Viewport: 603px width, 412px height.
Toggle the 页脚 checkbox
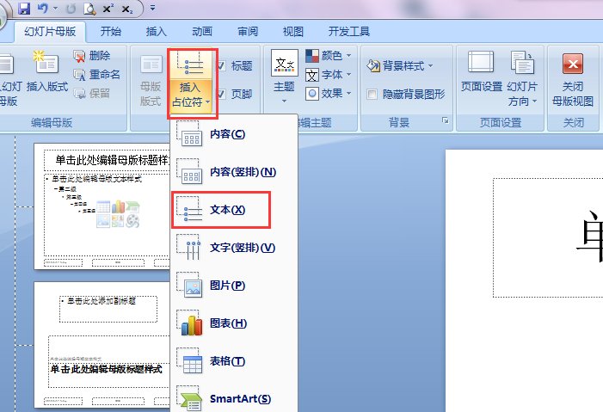point(221,95)
